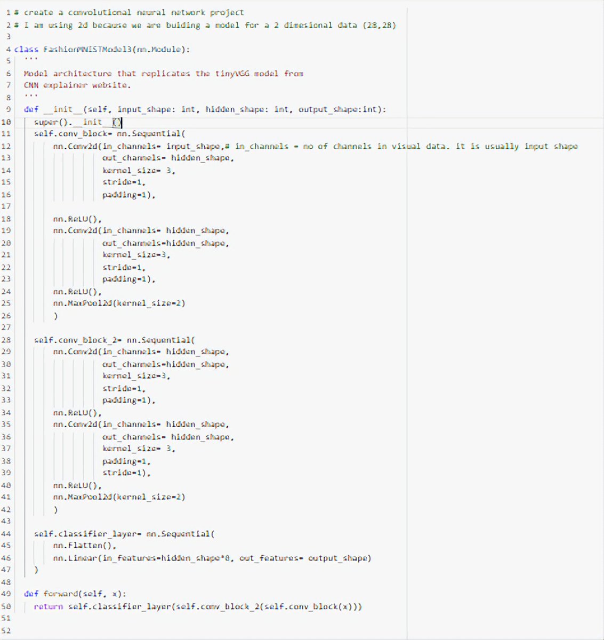This screenshot has height=640, width=604.
Task: Click "kernel_size= 3," on line 37
Action: point(139,449)
